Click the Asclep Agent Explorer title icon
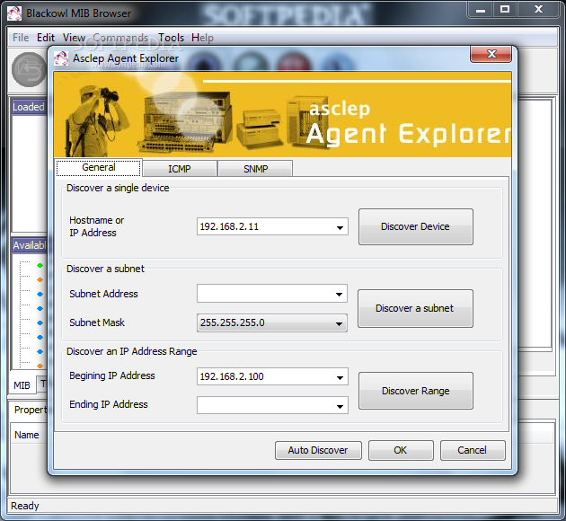Screen dimensions: 566x521 pyautogui.click(x=61, y=58)
